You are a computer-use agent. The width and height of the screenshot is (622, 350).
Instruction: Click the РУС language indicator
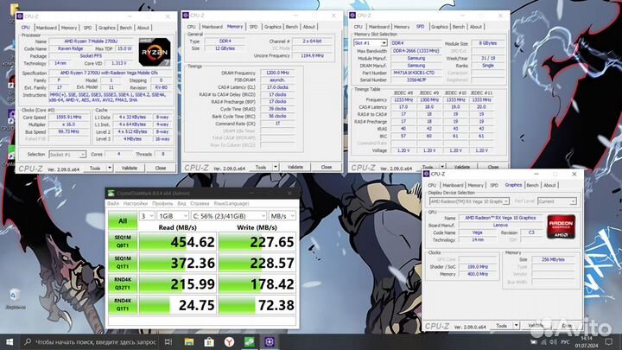[565, 341]
